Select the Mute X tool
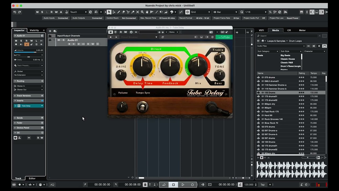Viewport: 339px width, 191px height. point(137,12)
